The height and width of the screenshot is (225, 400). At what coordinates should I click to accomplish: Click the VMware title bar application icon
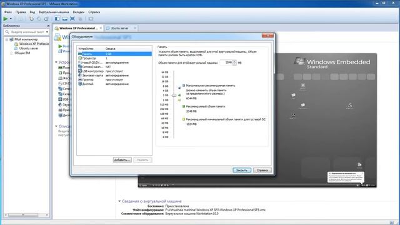[3, 4]
